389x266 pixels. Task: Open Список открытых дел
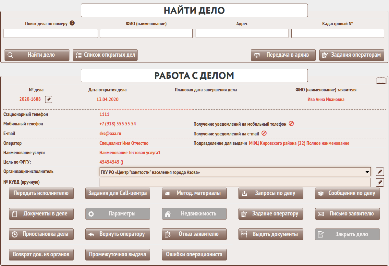coord(105,55)
